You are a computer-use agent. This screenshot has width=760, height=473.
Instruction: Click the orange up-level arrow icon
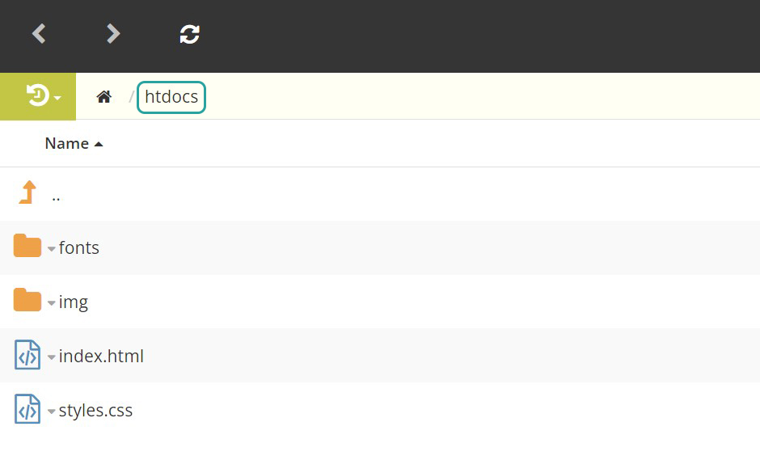27,192
